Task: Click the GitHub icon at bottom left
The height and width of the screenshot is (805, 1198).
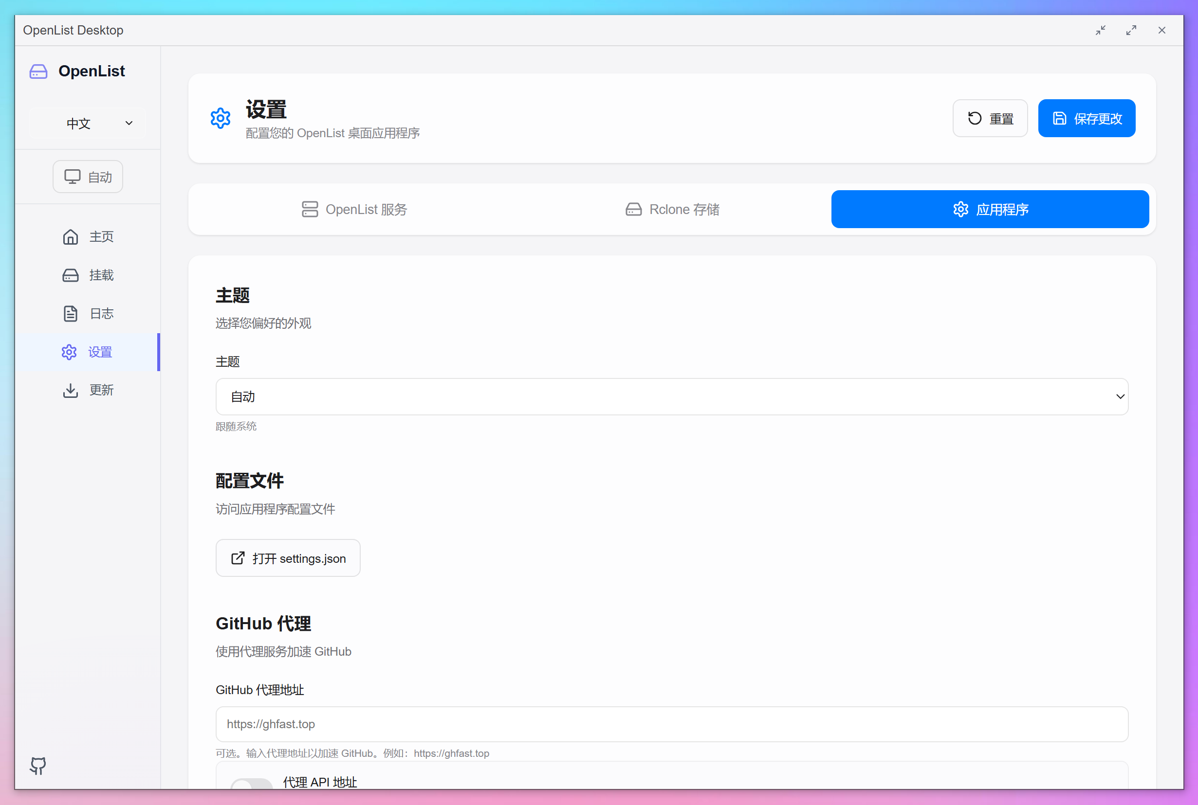Action: [x=37, y=766]
